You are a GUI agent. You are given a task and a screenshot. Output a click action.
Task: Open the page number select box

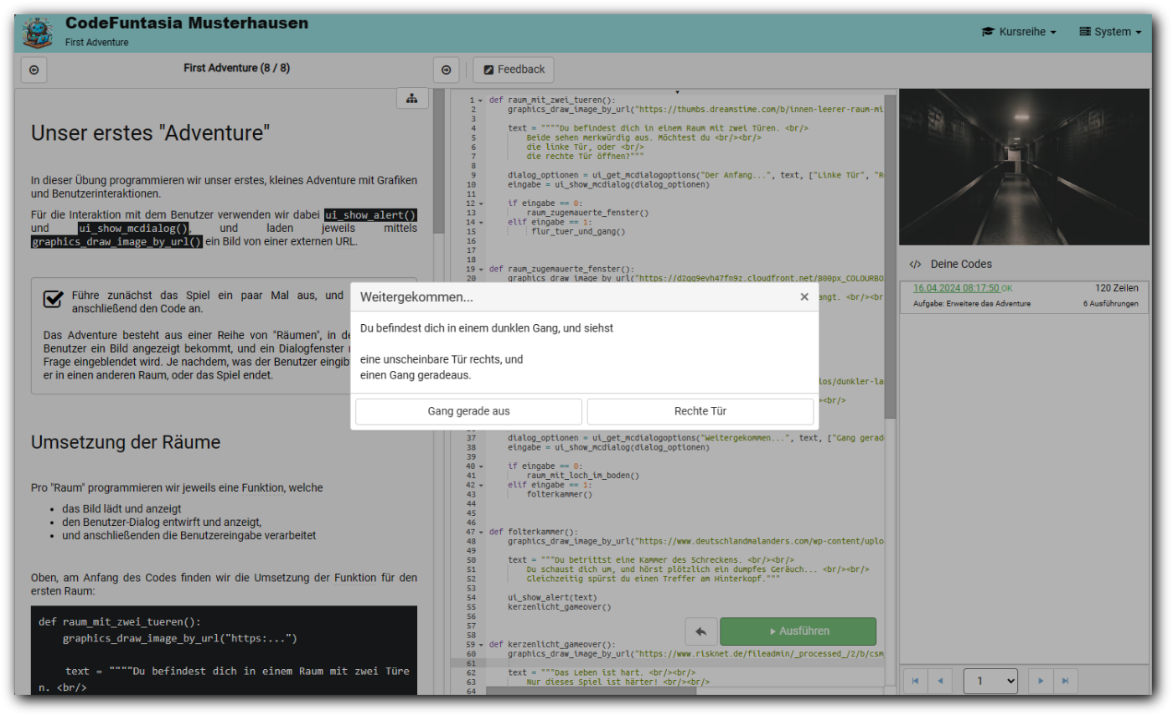(990, 681)
